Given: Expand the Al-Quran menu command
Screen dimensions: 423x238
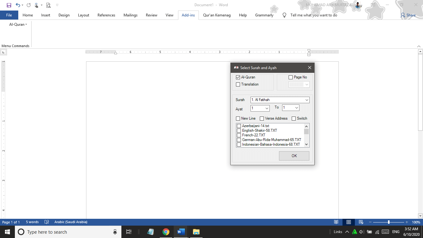Looking at the screenshot, I should click(x=18, y=24).
